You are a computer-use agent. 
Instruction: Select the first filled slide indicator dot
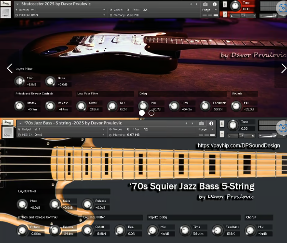(142, 113)
